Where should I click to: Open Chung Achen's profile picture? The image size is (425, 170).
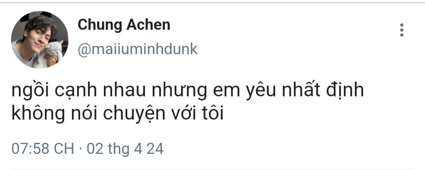point(40,40)
